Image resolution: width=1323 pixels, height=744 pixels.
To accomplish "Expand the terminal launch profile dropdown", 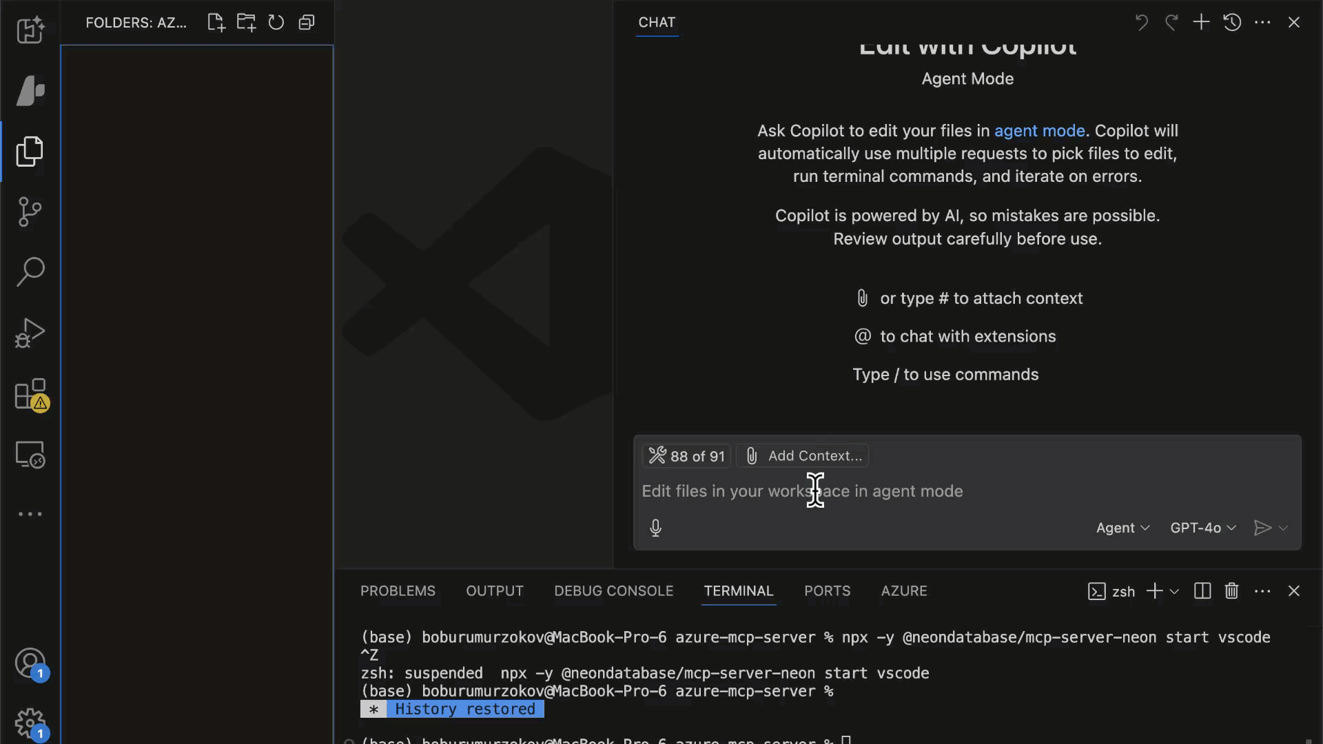I will click(1173, 591).
